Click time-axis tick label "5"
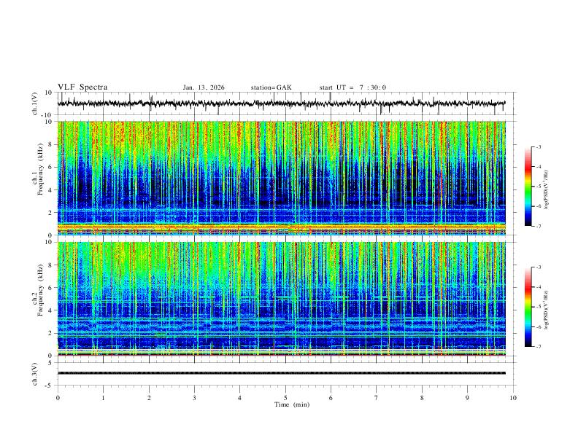This screenshot has width=578, height=446. [285, 398]
